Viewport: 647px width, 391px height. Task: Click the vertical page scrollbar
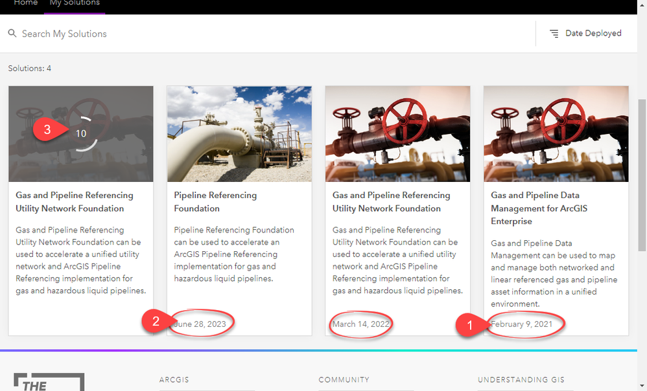pos(642,175)
